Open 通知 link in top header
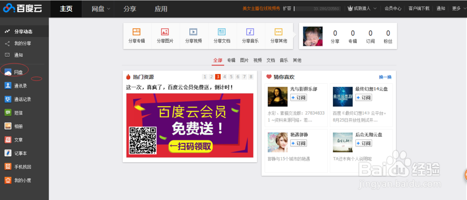The width and height of the screenshot is (467, 200). click(441, 8)
